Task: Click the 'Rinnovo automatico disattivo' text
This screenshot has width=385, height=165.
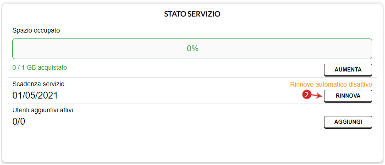Action: (331, 84)
